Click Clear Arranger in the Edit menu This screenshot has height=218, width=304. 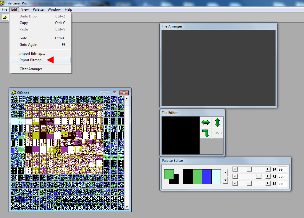click(31, 69)
